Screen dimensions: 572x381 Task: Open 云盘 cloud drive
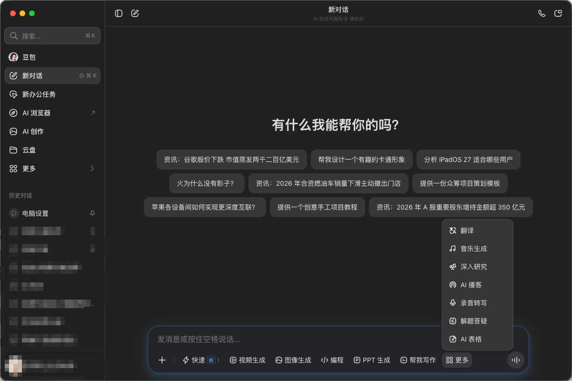(52, 150)
